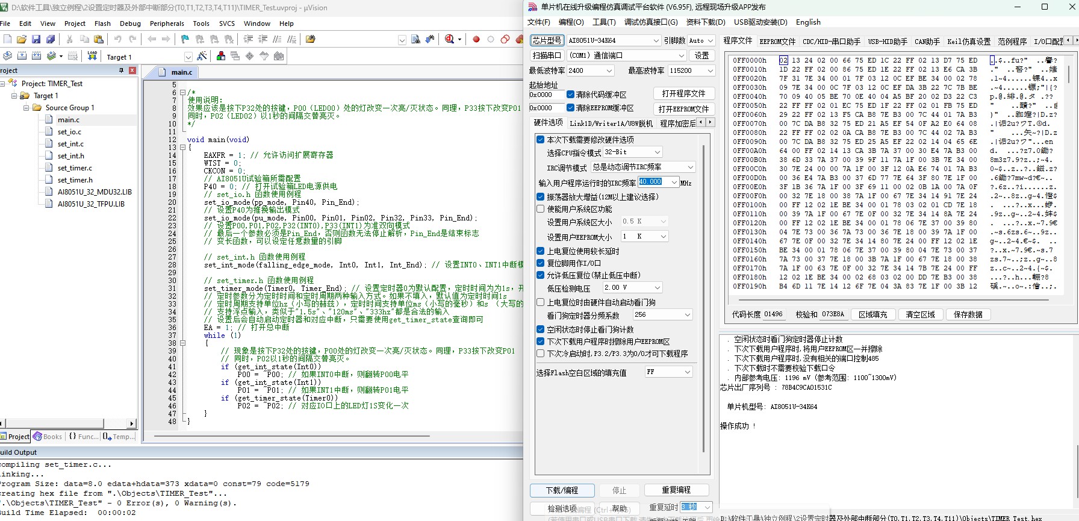1079x521 pixels.
Task: Open the minimum baud rate 2400 dropdown
Action: (590, 70)
